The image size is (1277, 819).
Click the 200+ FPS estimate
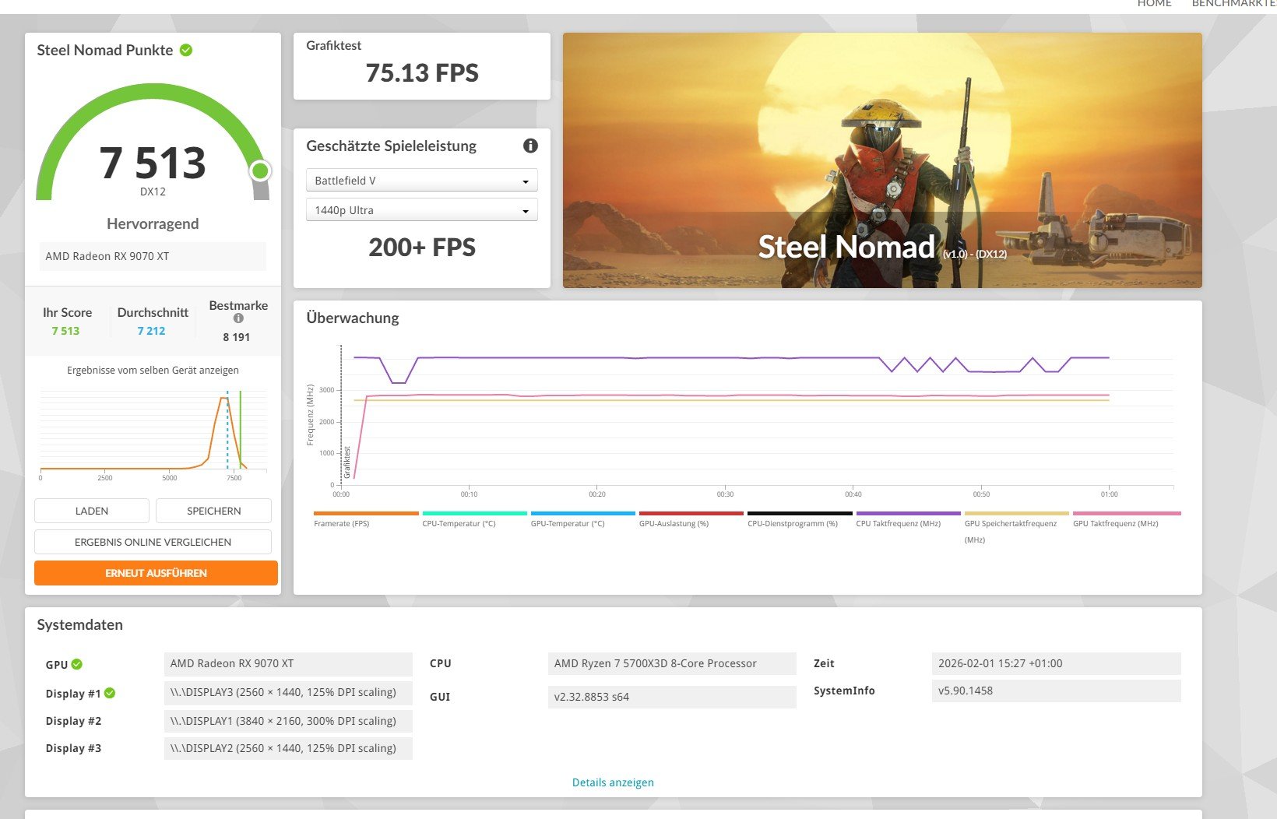422,248
